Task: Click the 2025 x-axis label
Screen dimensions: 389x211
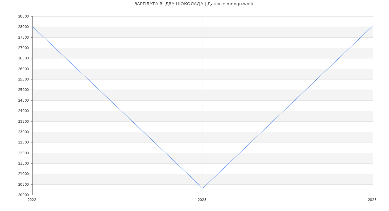Action: (372, 200)
